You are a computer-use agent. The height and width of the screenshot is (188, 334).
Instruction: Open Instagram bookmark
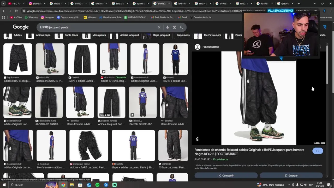47,17
